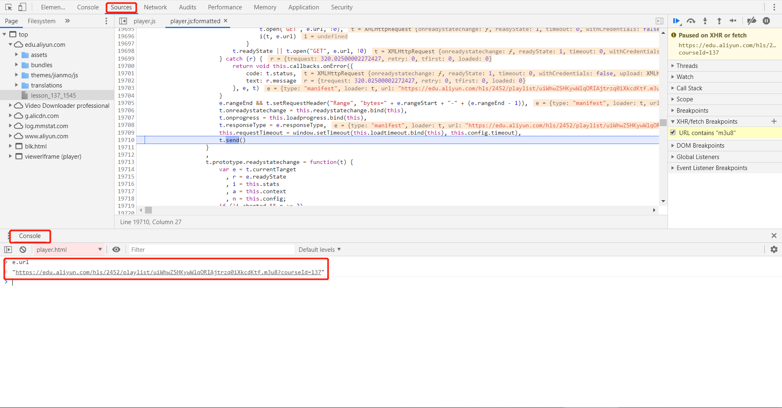Expand the bundles folder
The width and height of the screenshot is (782, 408).
point(17,65)
